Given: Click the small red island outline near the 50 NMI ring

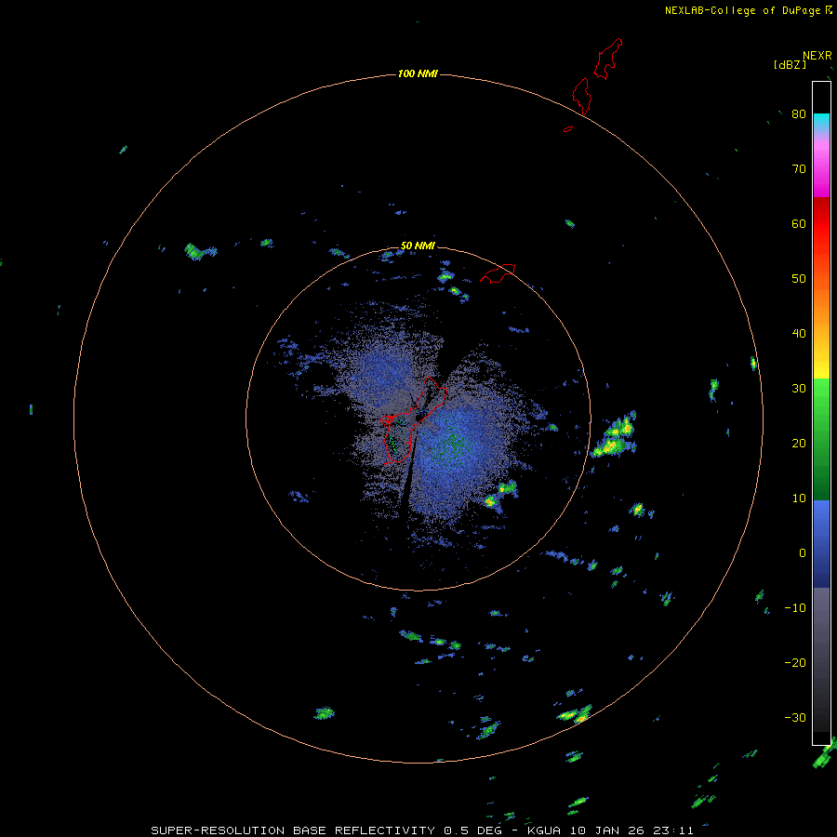Looking at the screenshot, I should (x=498, y=272).
